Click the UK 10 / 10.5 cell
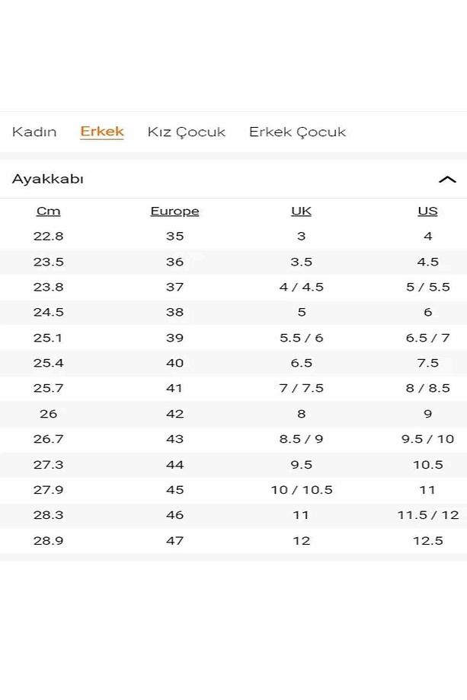Image resolution: width=467 pixels, height=700 pixels. click(302, 490)
